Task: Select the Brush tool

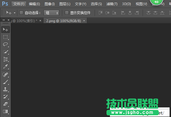Action: pos(5,82)
